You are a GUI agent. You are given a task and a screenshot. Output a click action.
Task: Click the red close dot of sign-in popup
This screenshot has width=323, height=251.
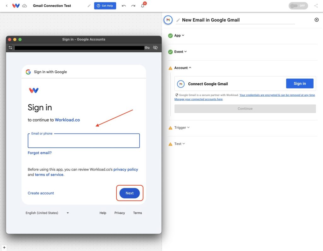tap(9, 39)
